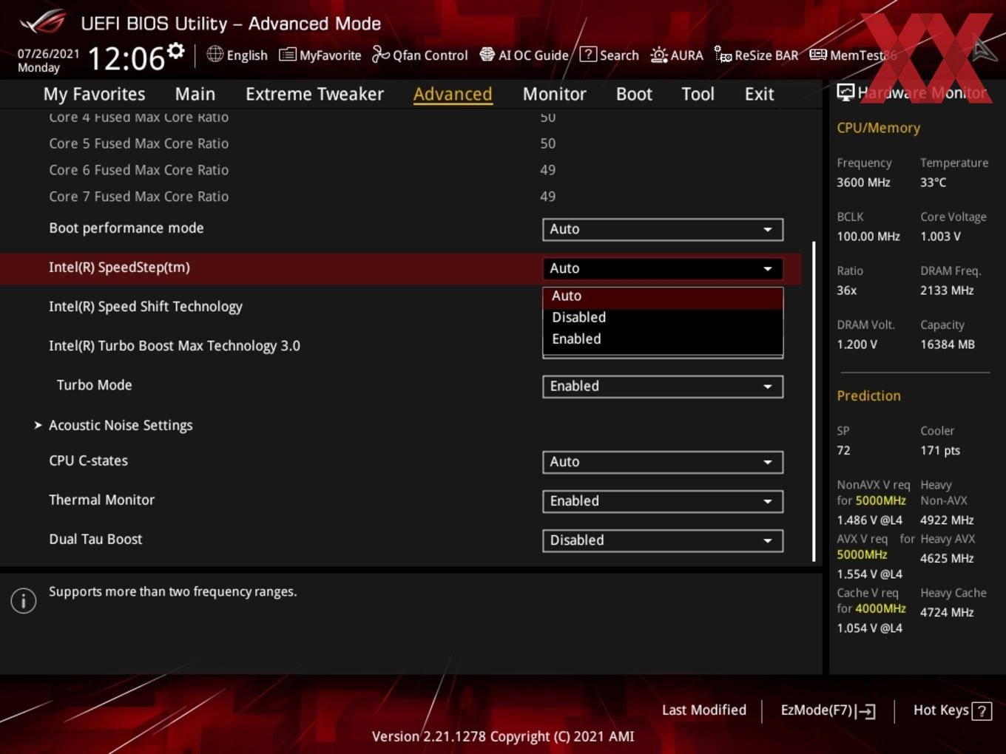Click the ReSize BAR icon
The image size is (1006, 754).
pyautogui.click(x=723, y=54)
